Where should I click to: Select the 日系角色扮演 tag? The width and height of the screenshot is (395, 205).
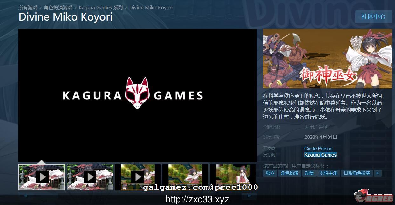click(357, 173)
